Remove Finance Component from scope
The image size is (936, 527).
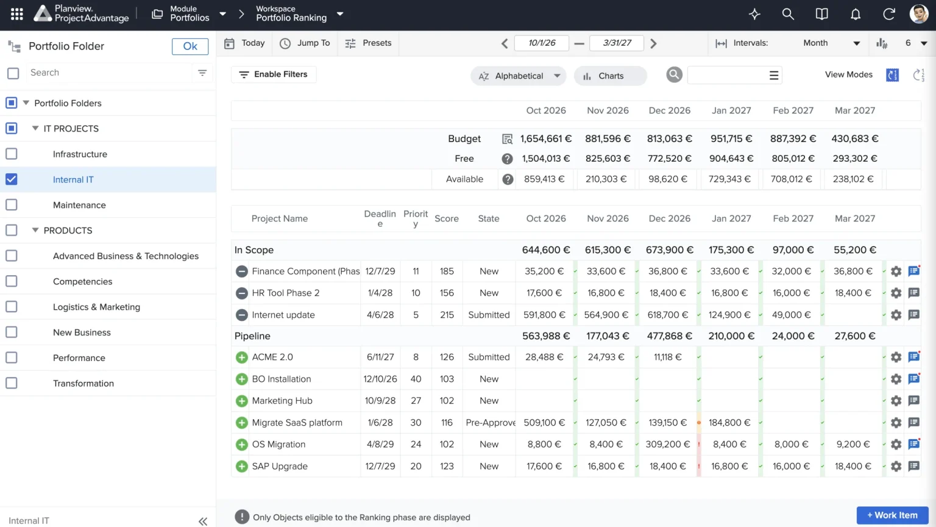tap(242, 271)
